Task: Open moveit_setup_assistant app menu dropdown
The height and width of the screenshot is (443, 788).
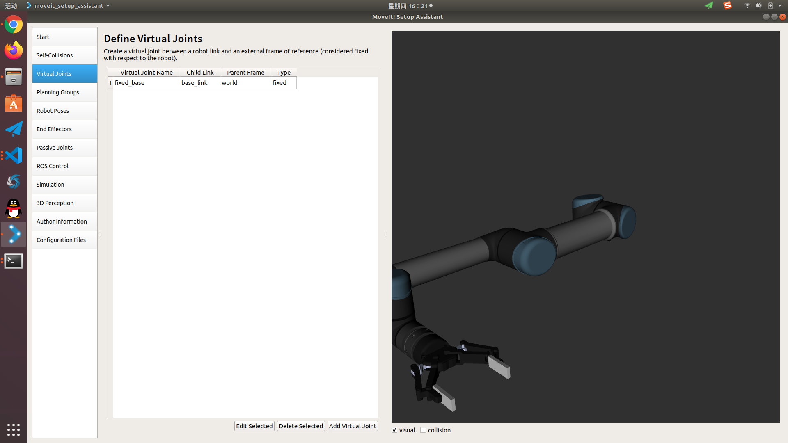Action: click(69, 6)
